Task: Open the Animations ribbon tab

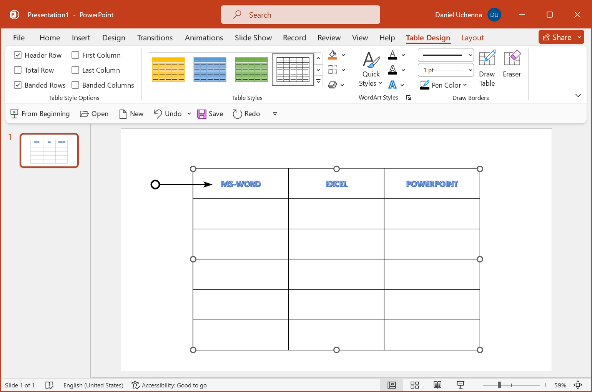Action: pyautogui.click(x=204, y=38)
